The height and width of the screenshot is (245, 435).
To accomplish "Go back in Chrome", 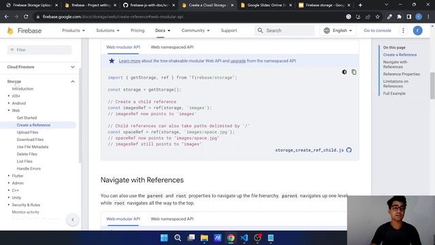I will 7,16.
